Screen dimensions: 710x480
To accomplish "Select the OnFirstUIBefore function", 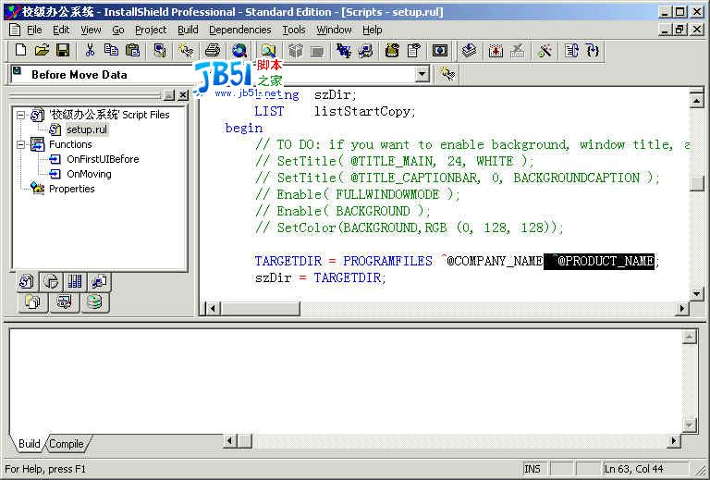I will [103, 159].
